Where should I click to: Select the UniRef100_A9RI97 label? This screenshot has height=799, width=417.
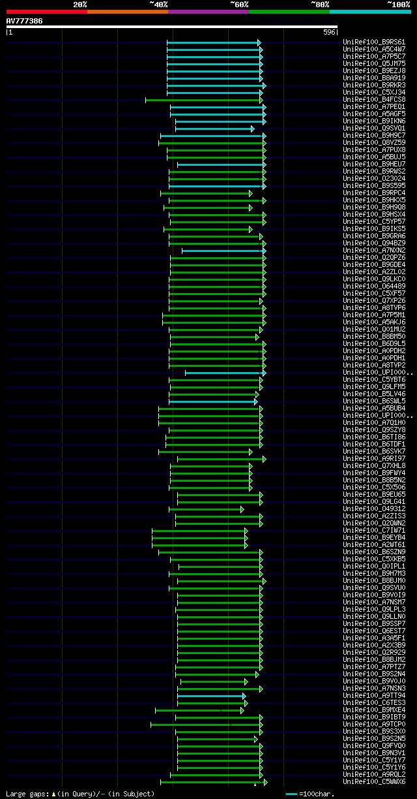click(374, 458)
